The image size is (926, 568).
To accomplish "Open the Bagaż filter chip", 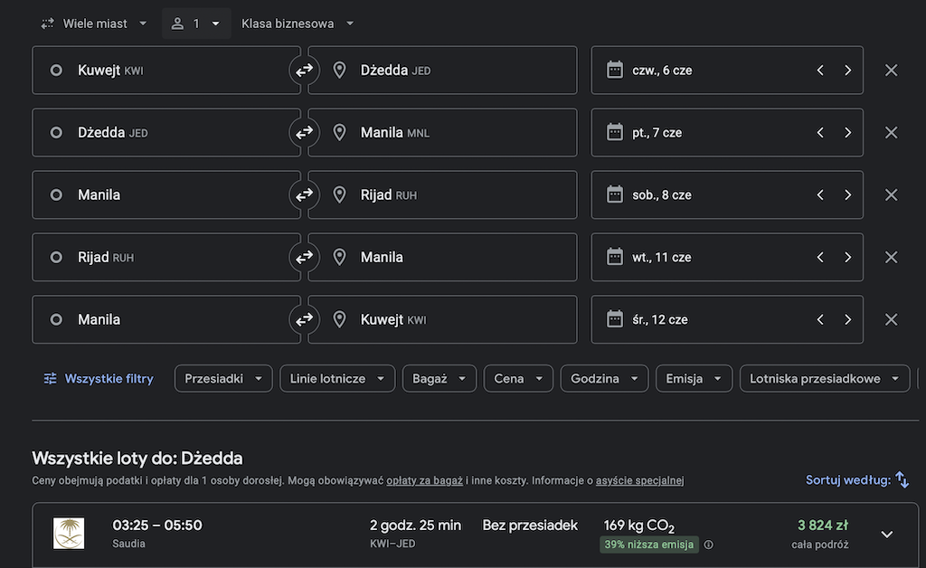I will point(439,378).
